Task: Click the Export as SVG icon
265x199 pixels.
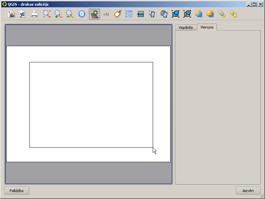Action: coord(22,14)
